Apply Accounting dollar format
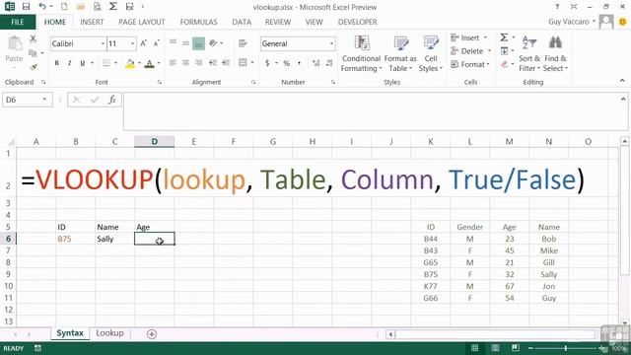This screenshot has width=631, height=355. click(x=267, y=63)
